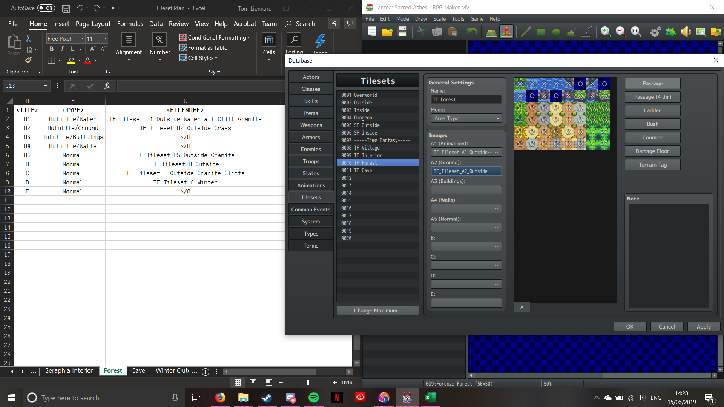Open the Common Events database tab
Image resolution: width=724 pixels, height=407 pixels.
tap(311, 210)
